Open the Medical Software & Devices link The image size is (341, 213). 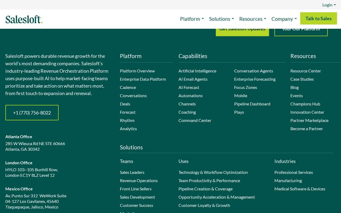coord(300,189)
